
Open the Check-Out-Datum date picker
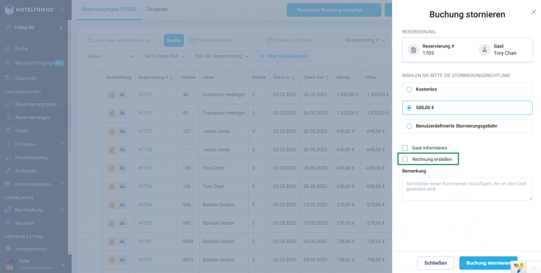[301, 40]
